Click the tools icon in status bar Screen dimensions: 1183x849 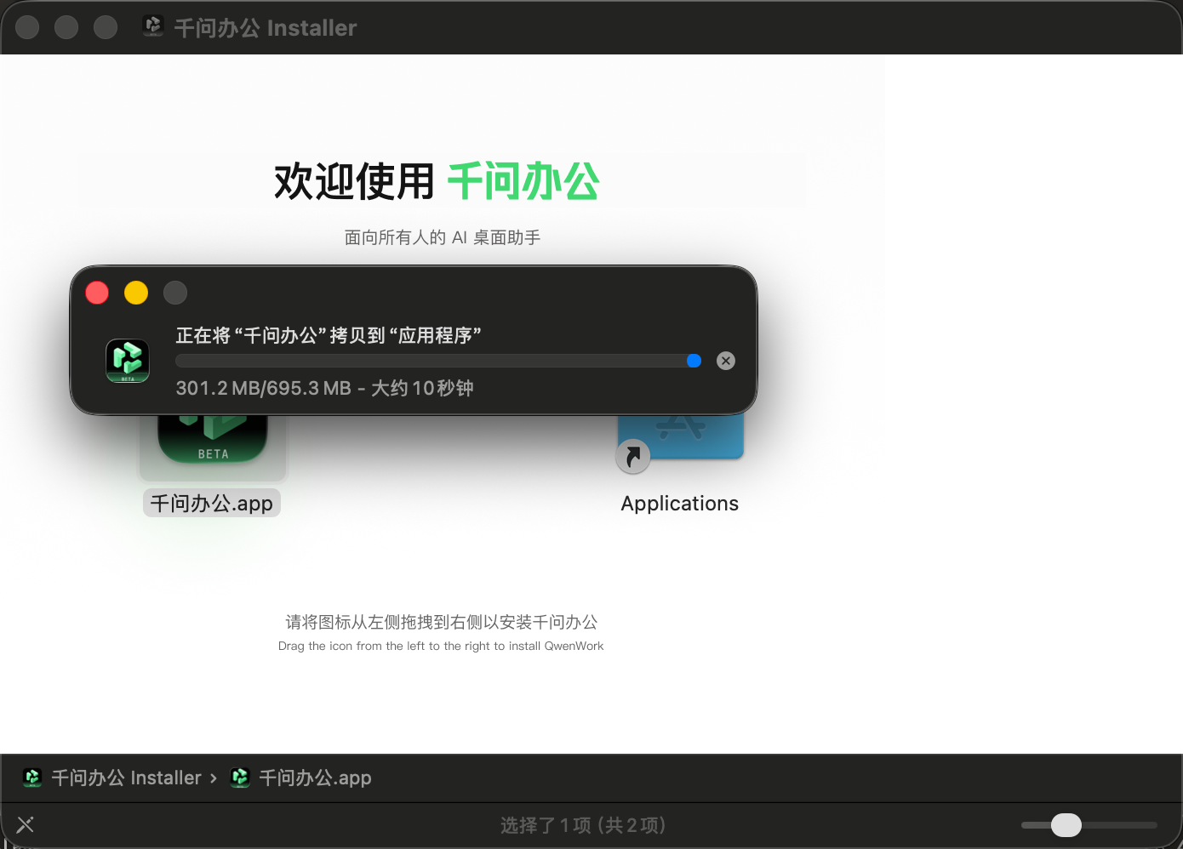point(26,824)
